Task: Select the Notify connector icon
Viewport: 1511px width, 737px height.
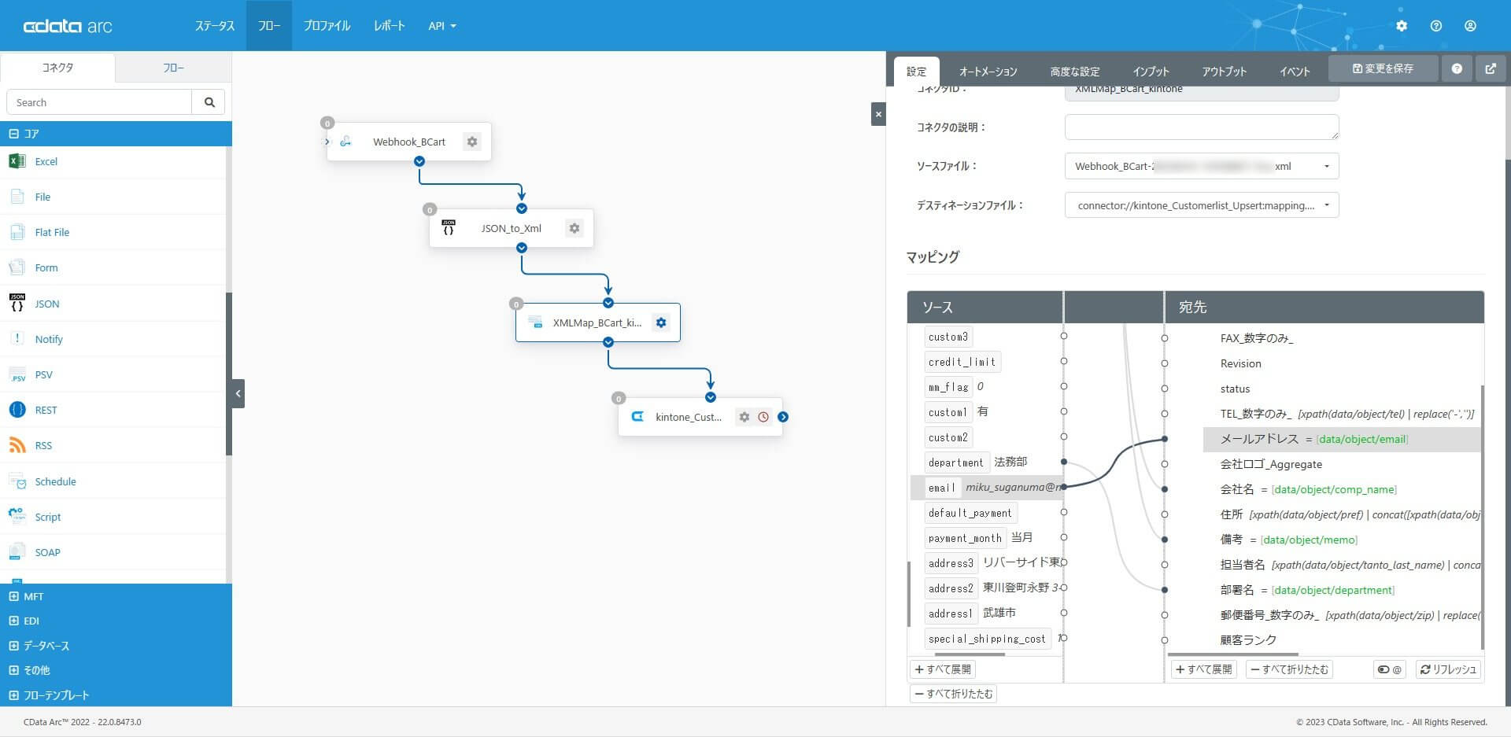Action: tap(17, 339)
